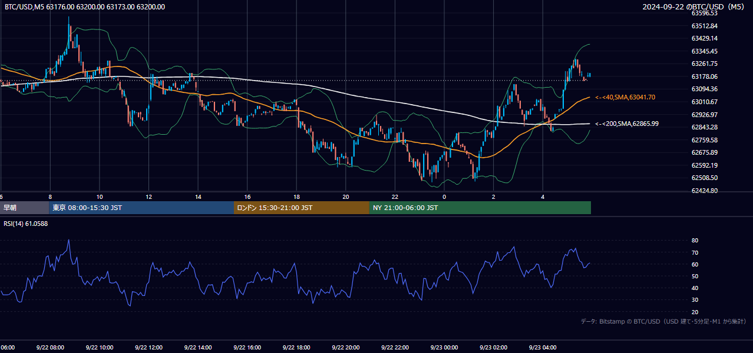
Task: Click the price axis label 62843.28
Action: click(704, 127)
